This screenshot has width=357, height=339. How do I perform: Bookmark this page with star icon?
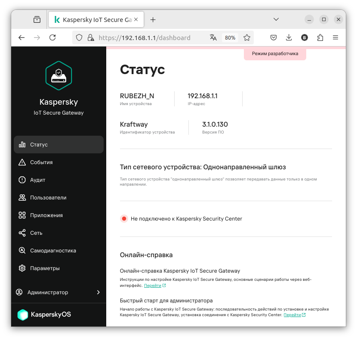(247, 37)
